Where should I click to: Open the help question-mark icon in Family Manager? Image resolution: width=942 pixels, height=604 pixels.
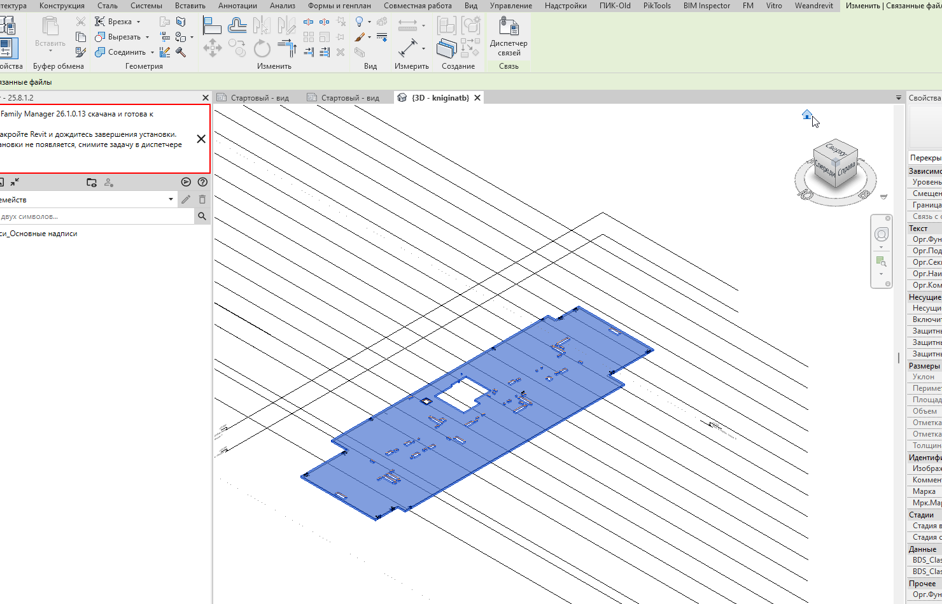[202, 182]
